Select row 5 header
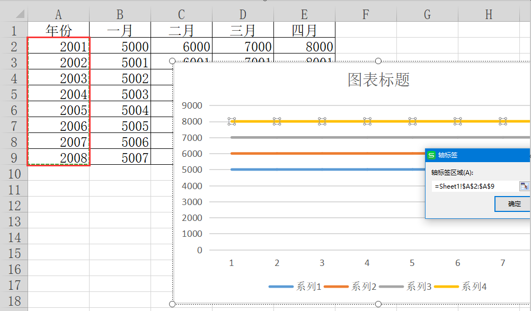The image size is (531, 311). (x=14, y=94)
